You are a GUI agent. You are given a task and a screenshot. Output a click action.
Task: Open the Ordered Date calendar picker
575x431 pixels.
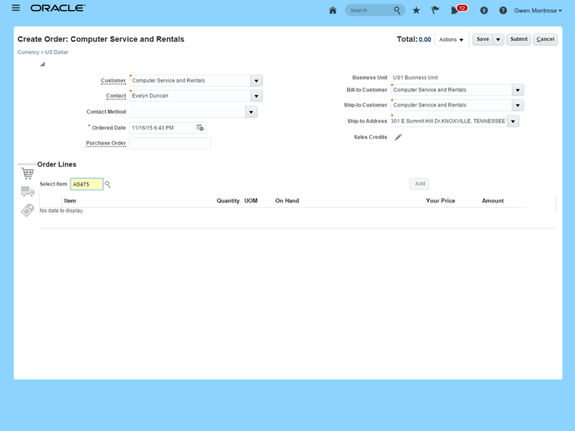click(200, 128)
